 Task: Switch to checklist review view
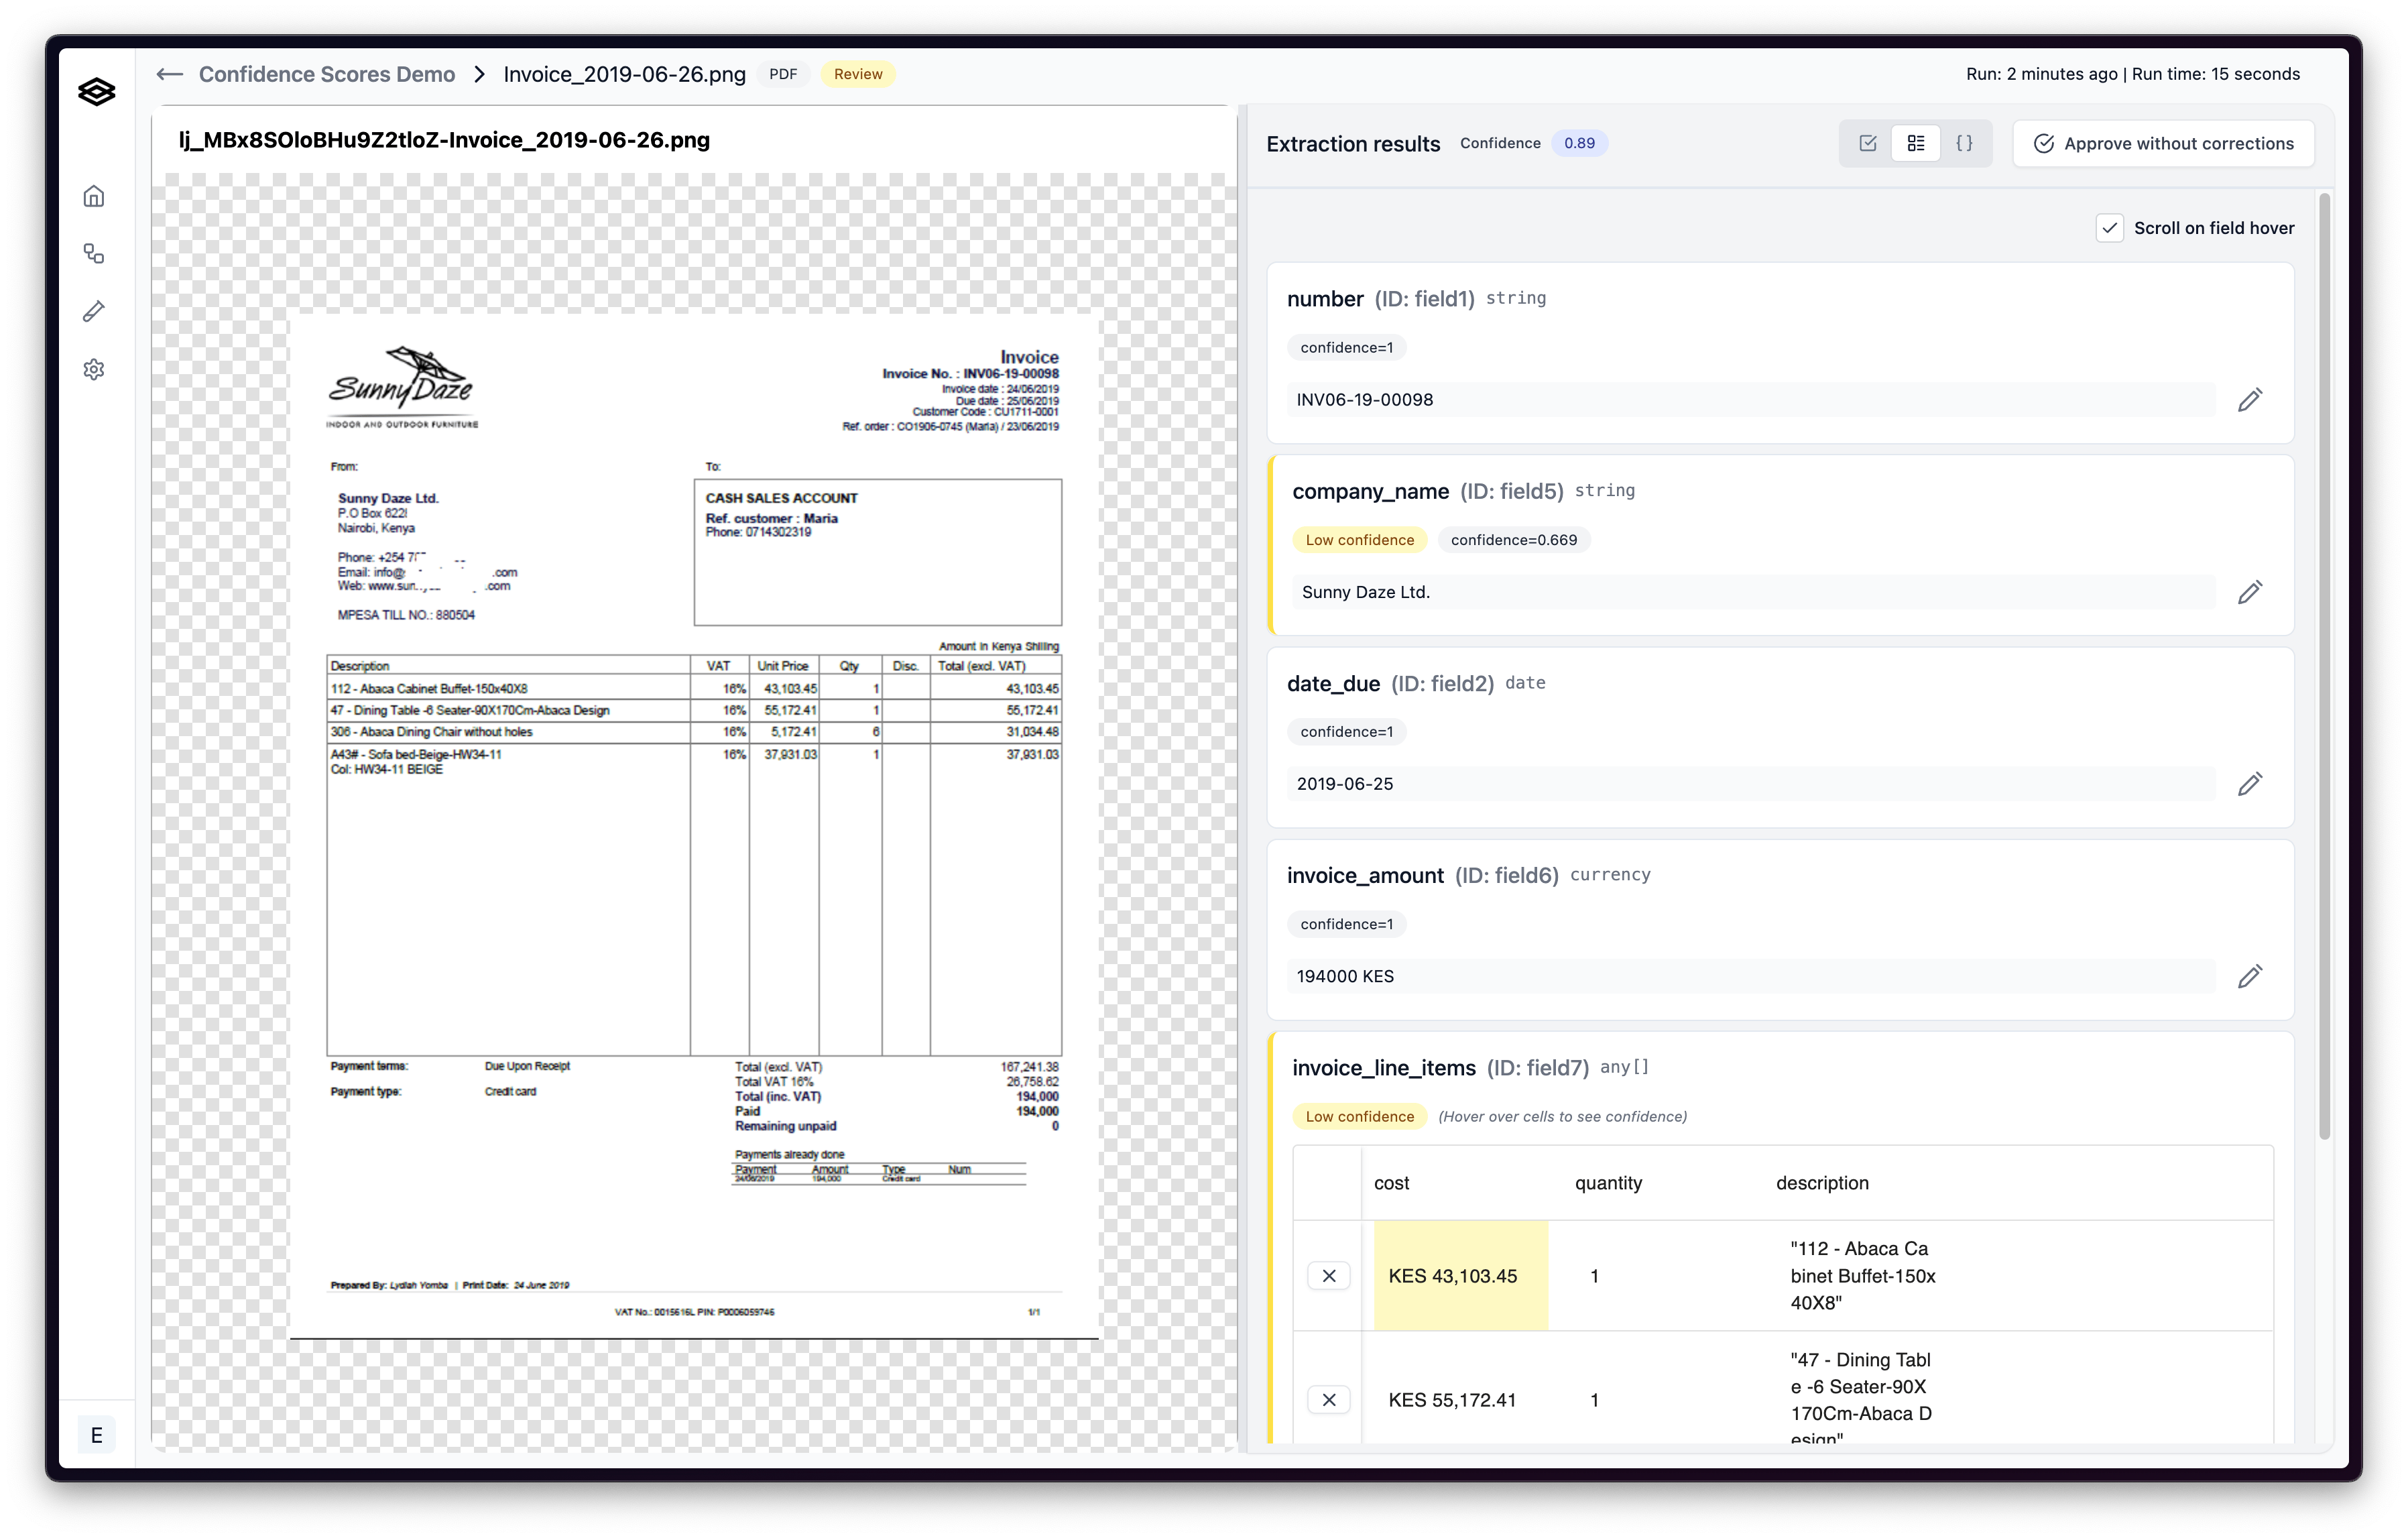click(1867, 143)
